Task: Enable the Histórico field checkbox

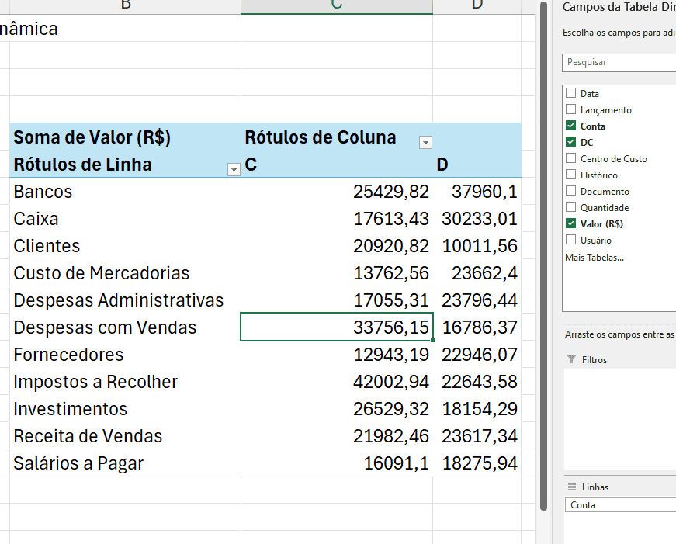Action: point(571,175)
